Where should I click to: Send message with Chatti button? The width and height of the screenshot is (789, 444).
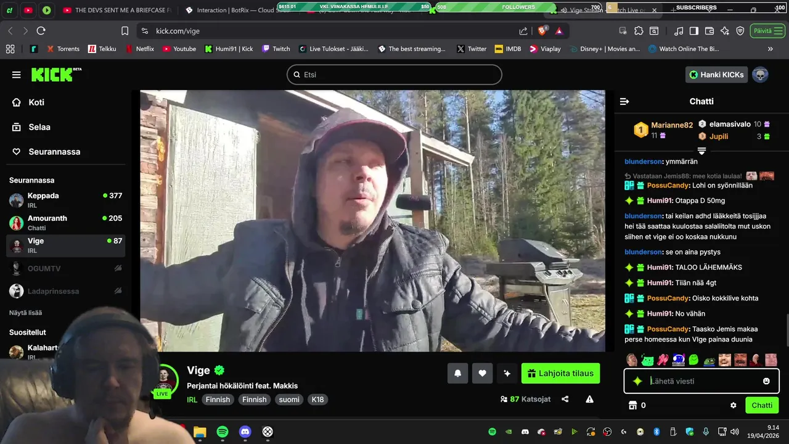click(x=762, y=405)
